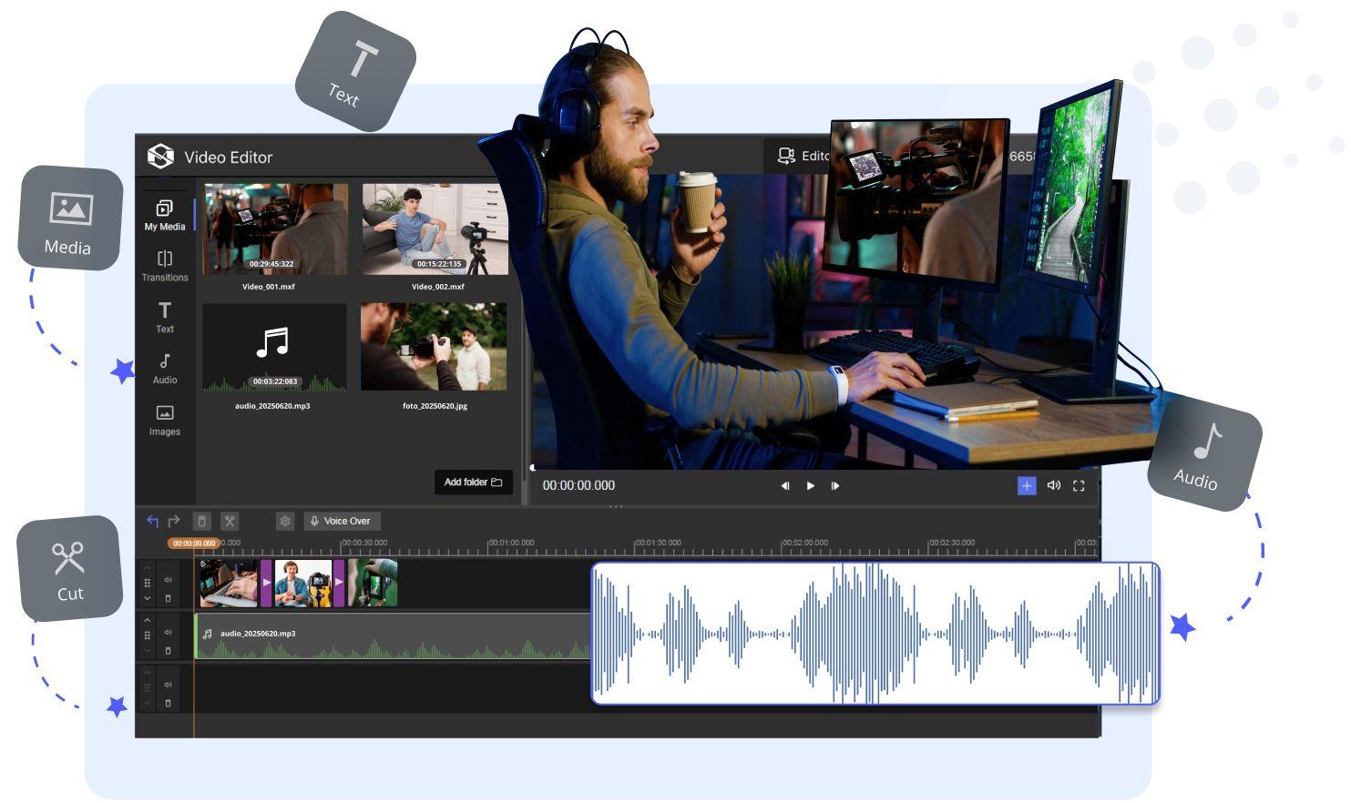
Task: Select the audio_20250620.mp3 media thumbnail
Action: click(274, 348)
